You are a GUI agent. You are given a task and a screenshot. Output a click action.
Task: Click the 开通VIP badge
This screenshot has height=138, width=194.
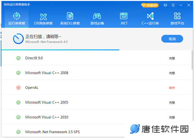pyautogui.click(x=150, y=5)
